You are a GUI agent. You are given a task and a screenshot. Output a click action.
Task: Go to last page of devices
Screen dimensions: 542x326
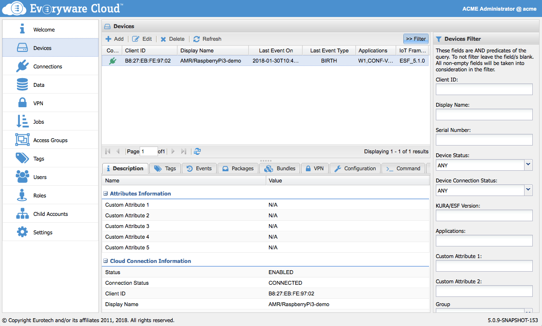pos(184,151)
